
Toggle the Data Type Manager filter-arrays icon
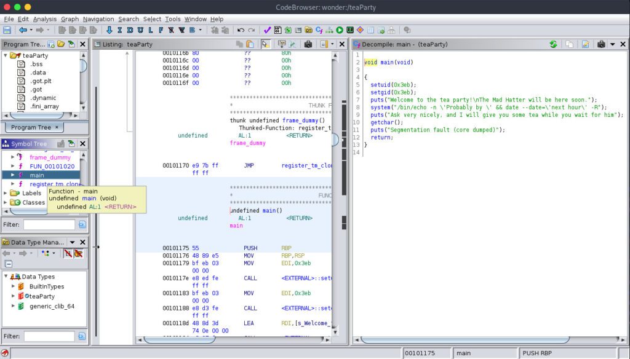[68, 253]
